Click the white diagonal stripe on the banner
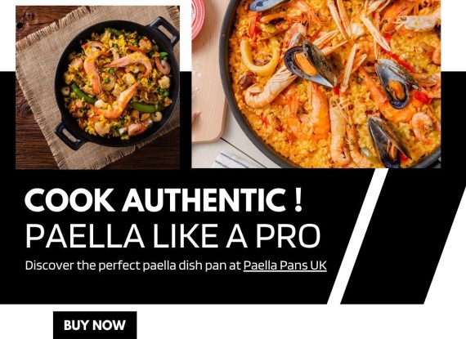The width and height of the screenshot is (466, 339). point(358,236)
